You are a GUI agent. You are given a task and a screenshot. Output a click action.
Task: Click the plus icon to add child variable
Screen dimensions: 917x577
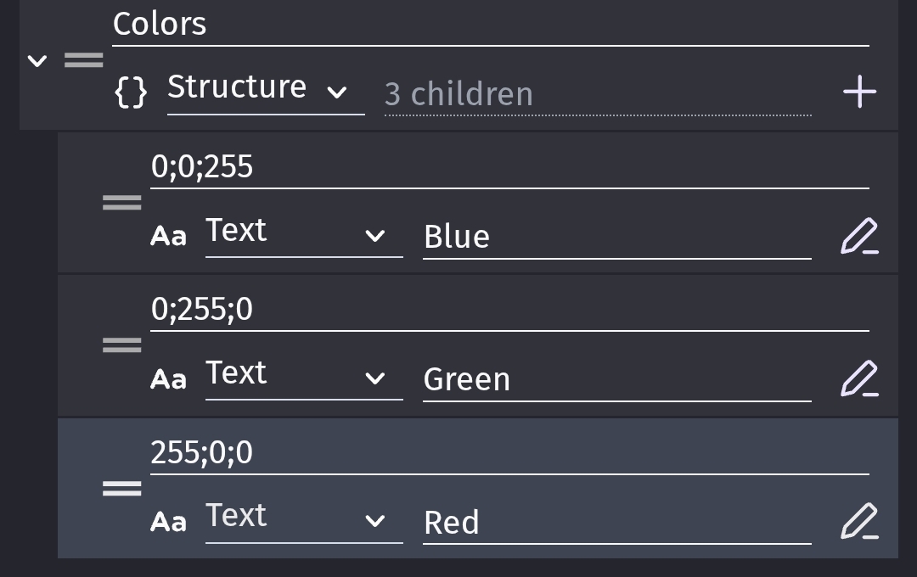point(859,92)
